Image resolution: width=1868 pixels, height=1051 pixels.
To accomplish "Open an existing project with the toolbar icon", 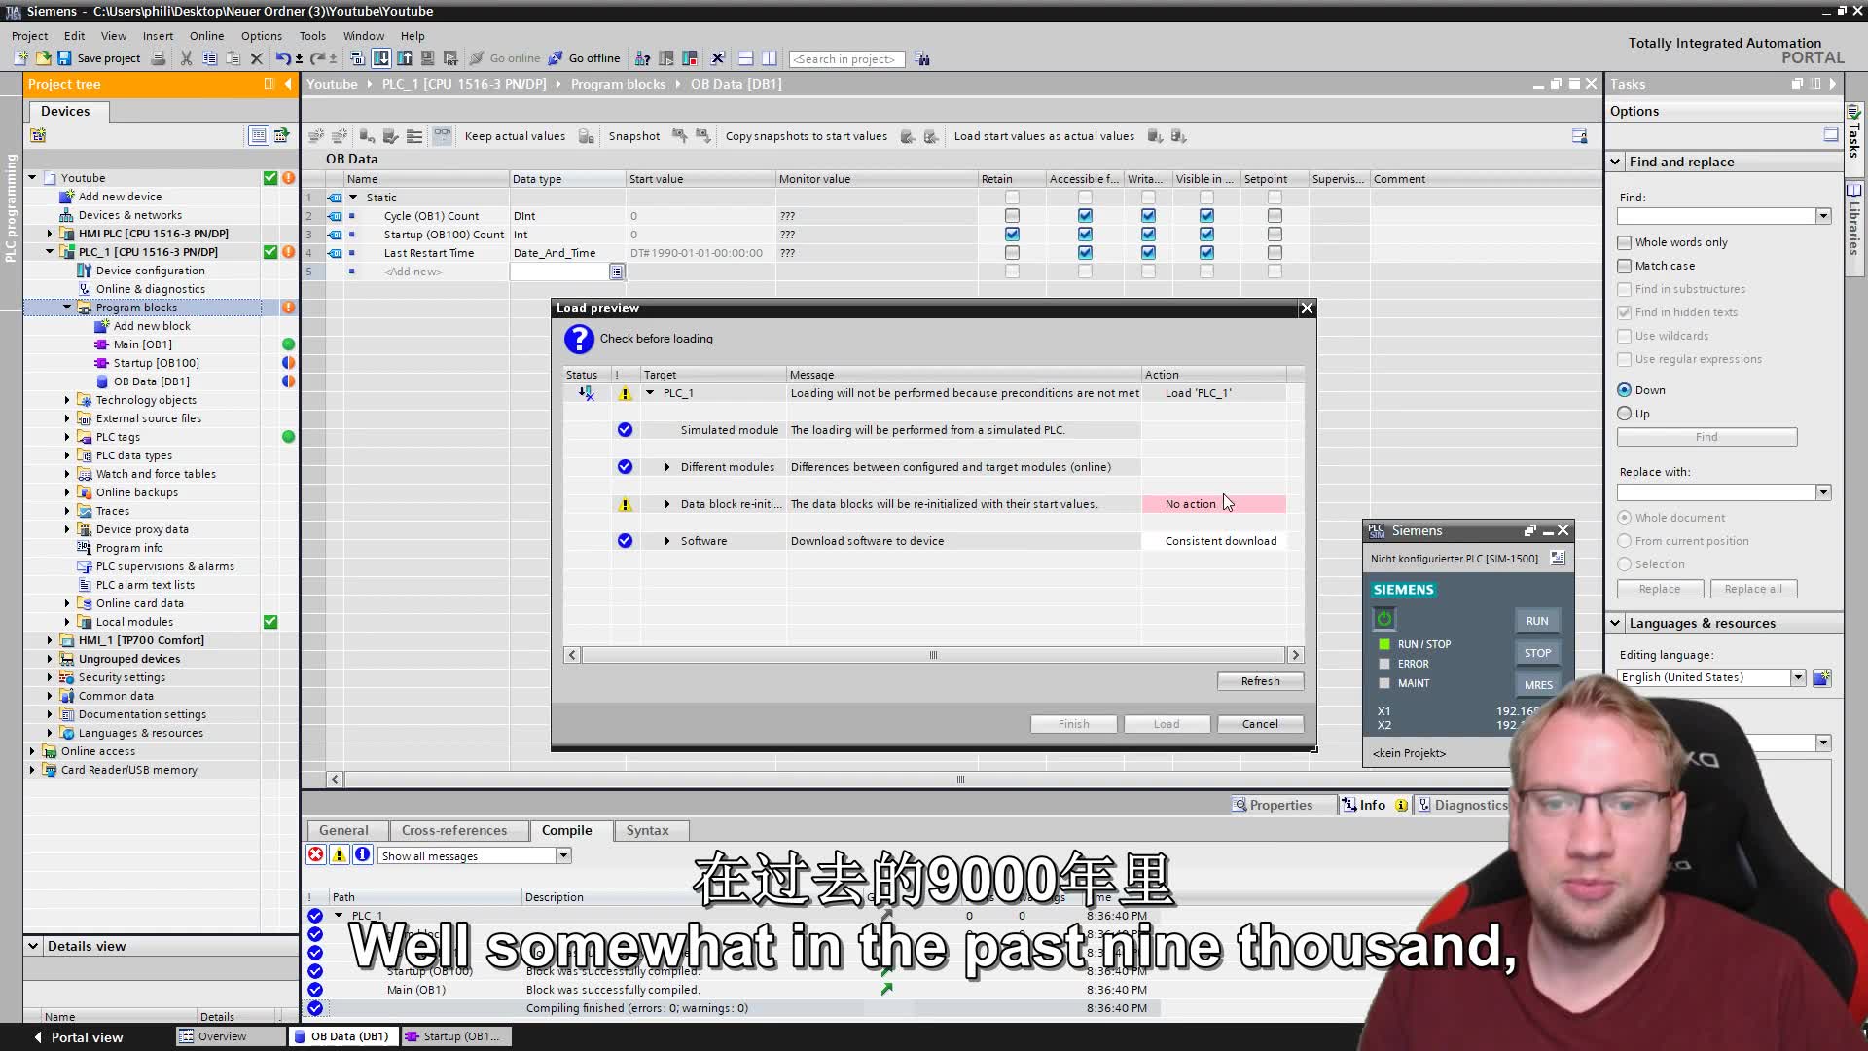I will (x=43, y=58).
